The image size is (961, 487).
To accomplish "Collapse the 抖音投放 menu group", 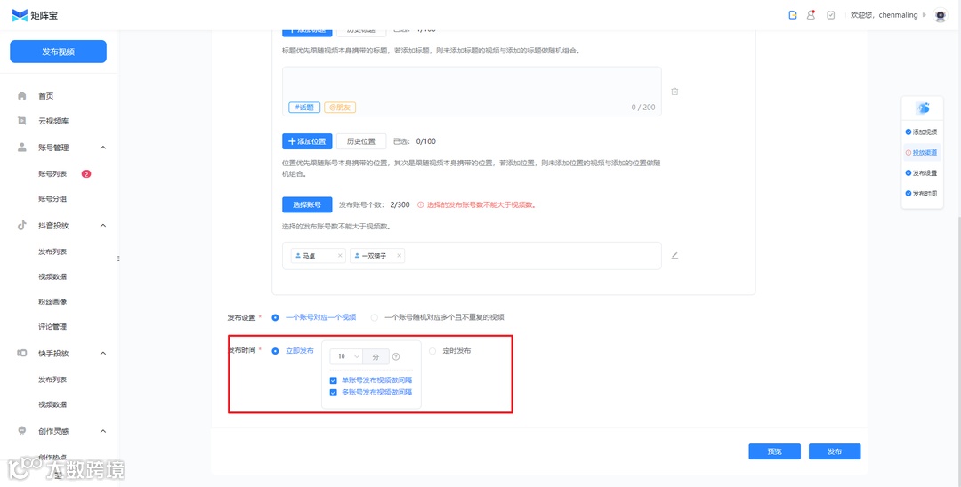I will pyautogui.click(x=103, y=225).
